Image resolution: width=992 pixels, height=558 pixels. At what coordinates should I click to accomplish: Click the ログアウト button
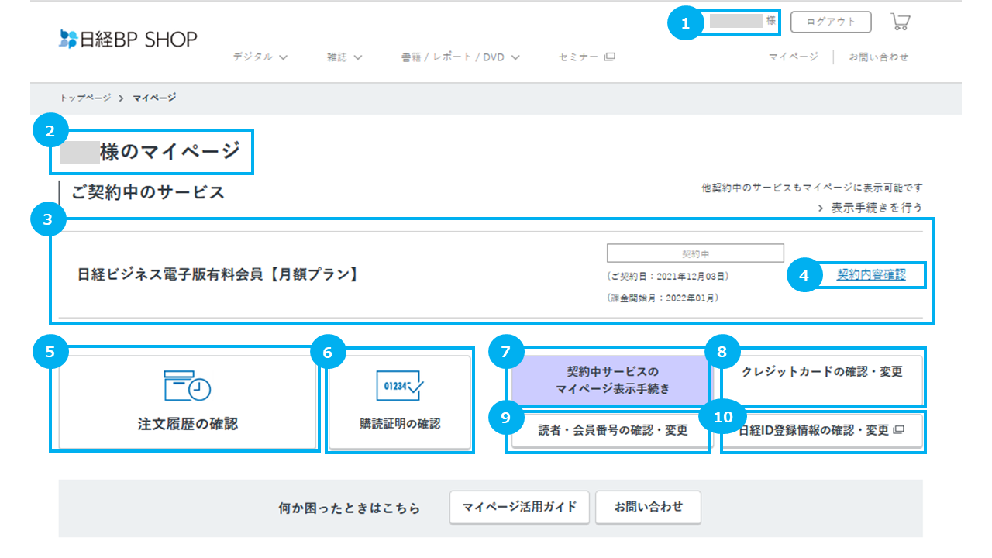pos(831,22)
